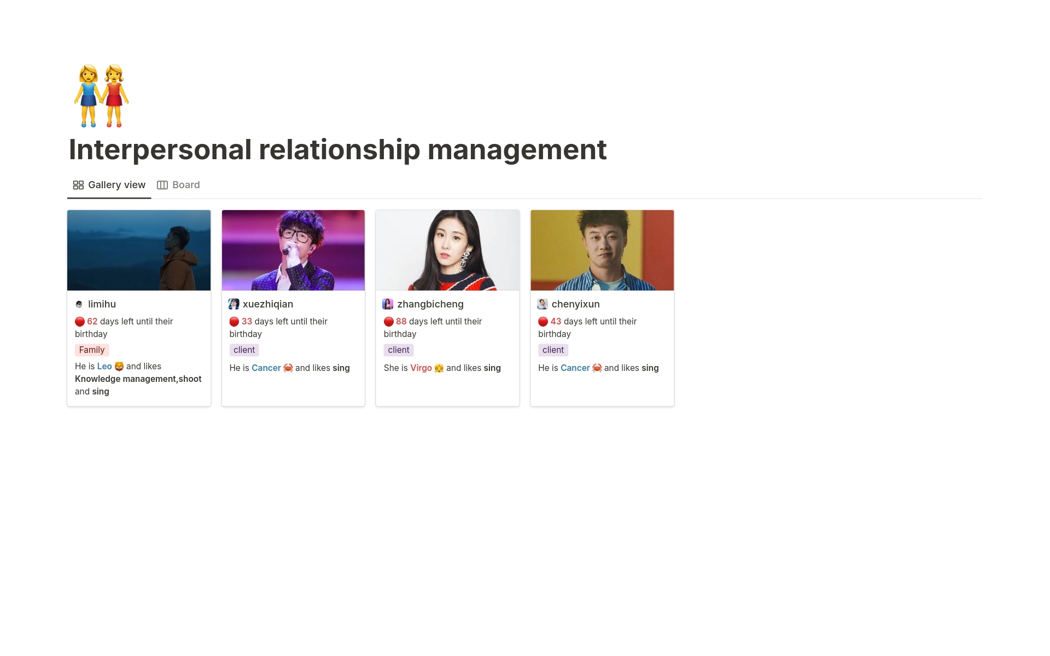Click the client tag on zhangbicheng's card
Viewport: 1050px width, 656px height.
point(398,350)
